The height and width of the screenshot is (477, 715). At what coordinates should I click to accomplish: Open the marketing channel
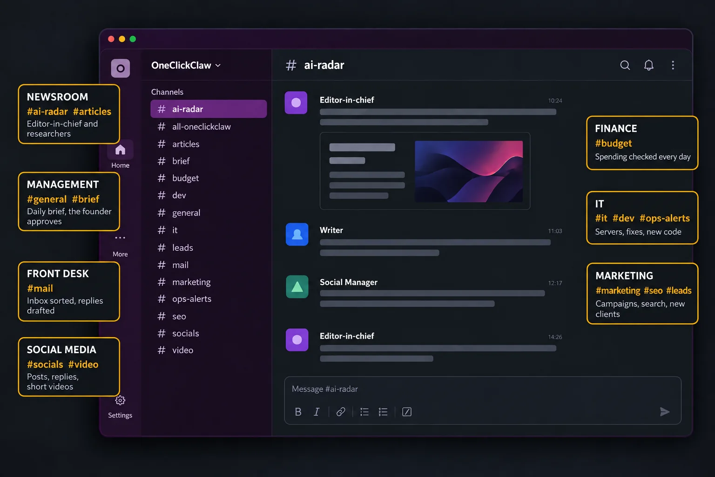[209, 282]
